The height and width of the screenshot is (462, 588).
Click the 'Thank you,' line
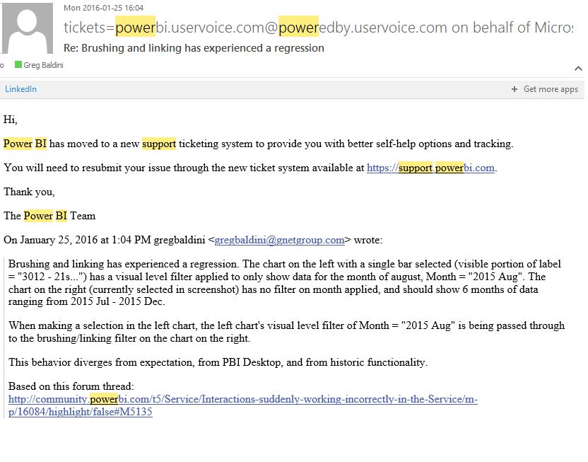tap(29, 192)
